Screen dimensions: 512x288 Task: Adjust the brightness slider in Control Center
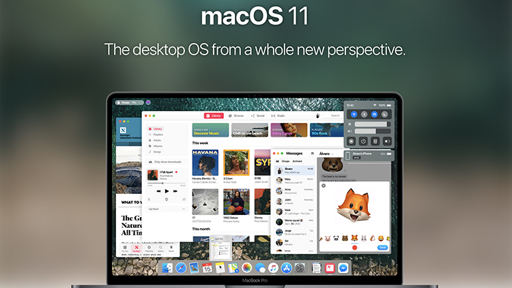click(x=373, y=124)
